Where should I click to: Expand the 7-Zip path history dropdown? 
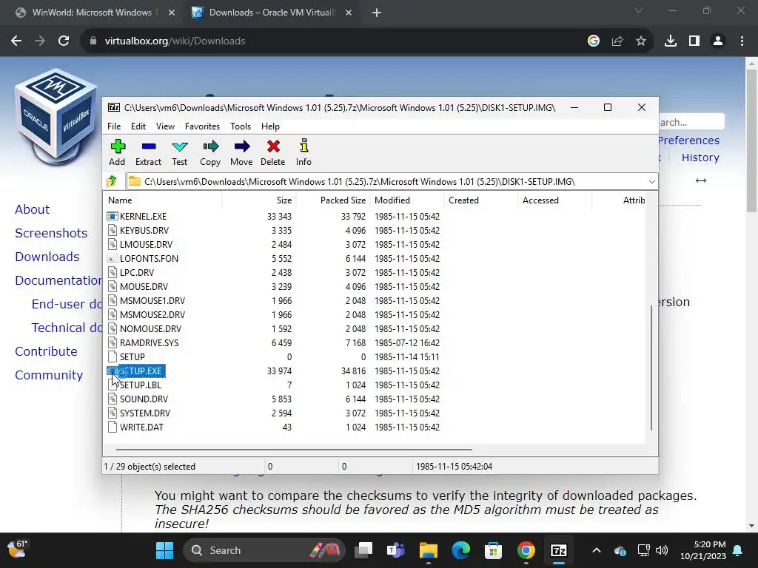(x=651, y=182)
